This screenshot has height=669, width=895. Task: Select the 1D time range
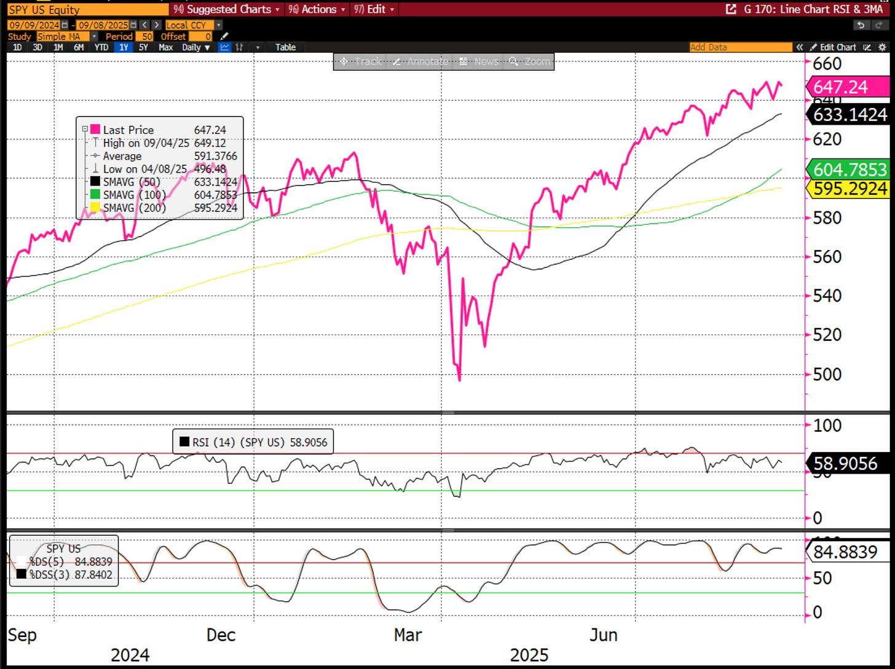(x=17, y=47)
